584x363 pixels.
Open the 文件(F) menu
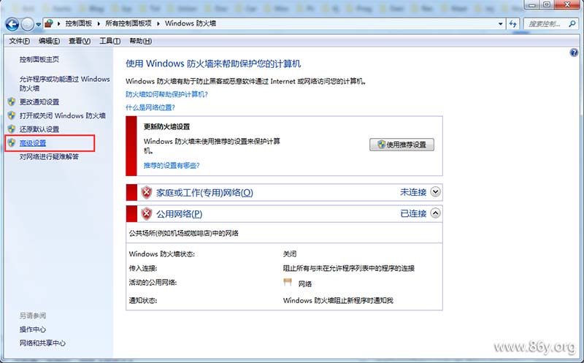tap(19, 41)
